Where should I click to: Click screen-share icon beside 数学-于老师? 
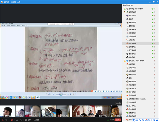click(153, 9)
